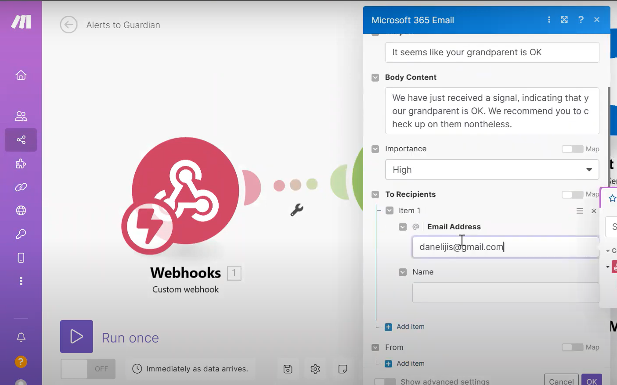Click Run once play button
Viewport: 617px width, 385px height.
tap(77, 337)
